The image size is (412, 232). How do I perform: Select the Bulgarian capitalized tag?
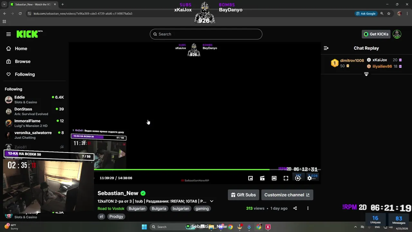pyautogui.click(x=137, y=208)
